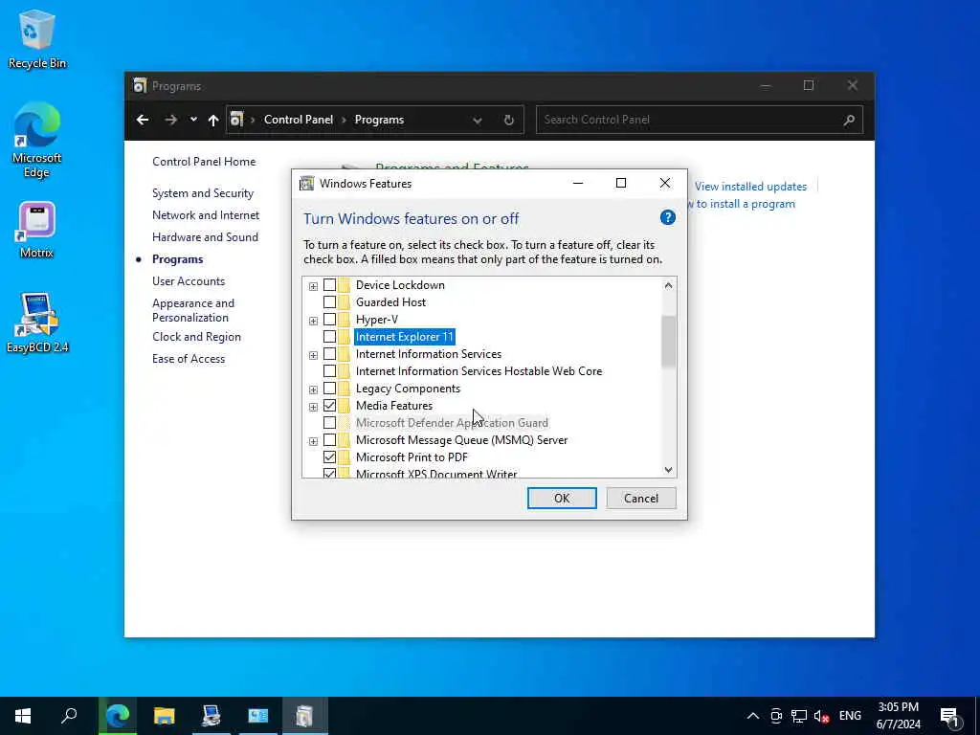This screenshot has height=735, width=980.
Task: Click Cancel in Windows Features dialog
Action: coord(640,498)
